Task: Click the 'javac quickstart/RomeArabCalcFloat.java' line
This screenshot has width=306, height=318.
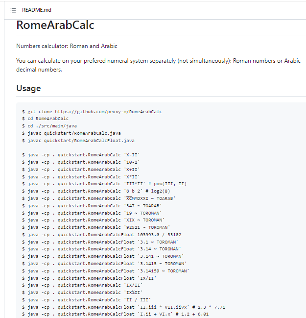Action: [x=78, y=140]
